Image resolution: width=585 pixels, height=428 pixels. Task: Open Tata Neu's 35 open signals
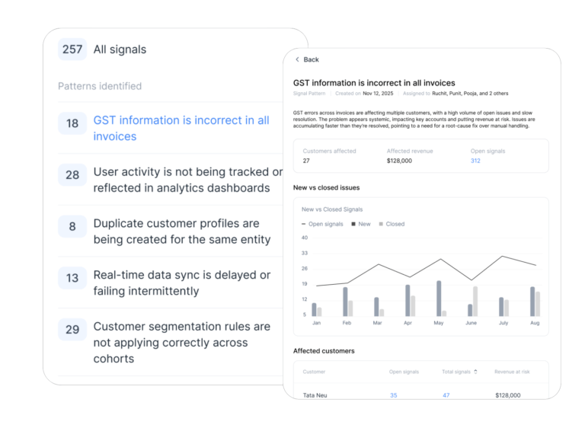click(x=394, y=395)
